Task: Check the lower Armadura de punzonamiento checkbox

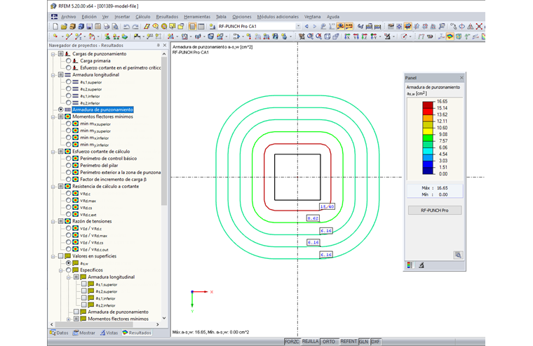Action: (x=76, y=312)
